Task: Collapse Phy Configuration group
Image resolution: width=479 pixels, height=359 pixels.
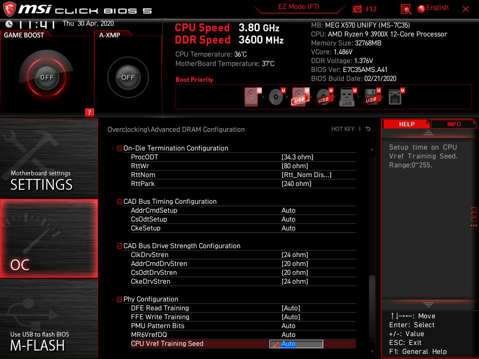Action: point(119,300)
